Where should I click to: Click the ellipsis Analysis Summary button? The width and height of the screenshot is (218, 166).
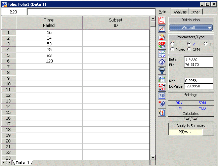pos(208,132)
